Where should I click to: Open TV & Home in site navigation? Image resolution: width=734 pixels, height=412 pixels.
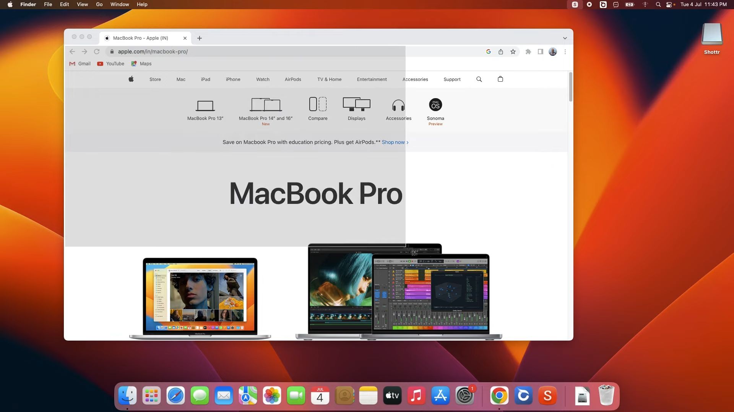click(x=330, y=79)
